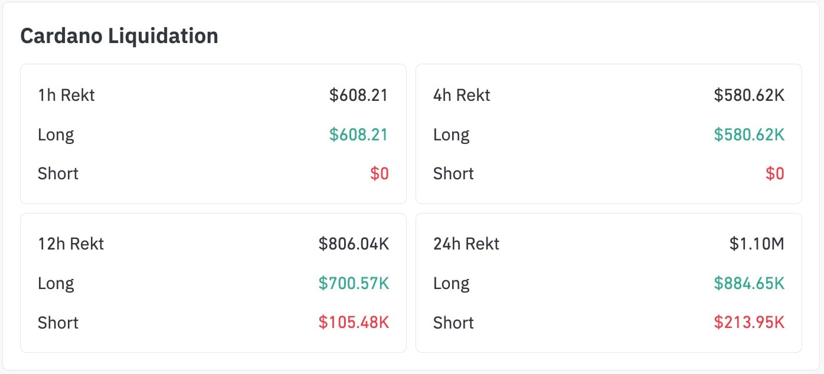Image resolution: width=824 pixels, height=374 pixels.
Task: Click the 24h Rekt total $1.10M
Action: (757, 244)
